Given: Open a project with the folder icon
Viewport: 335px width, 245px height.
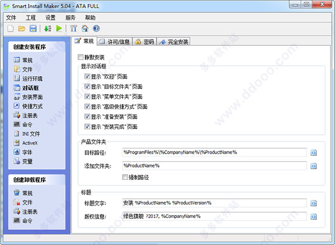Looking at the screenshot, I should pyautogui.click(x=22, y=28).
